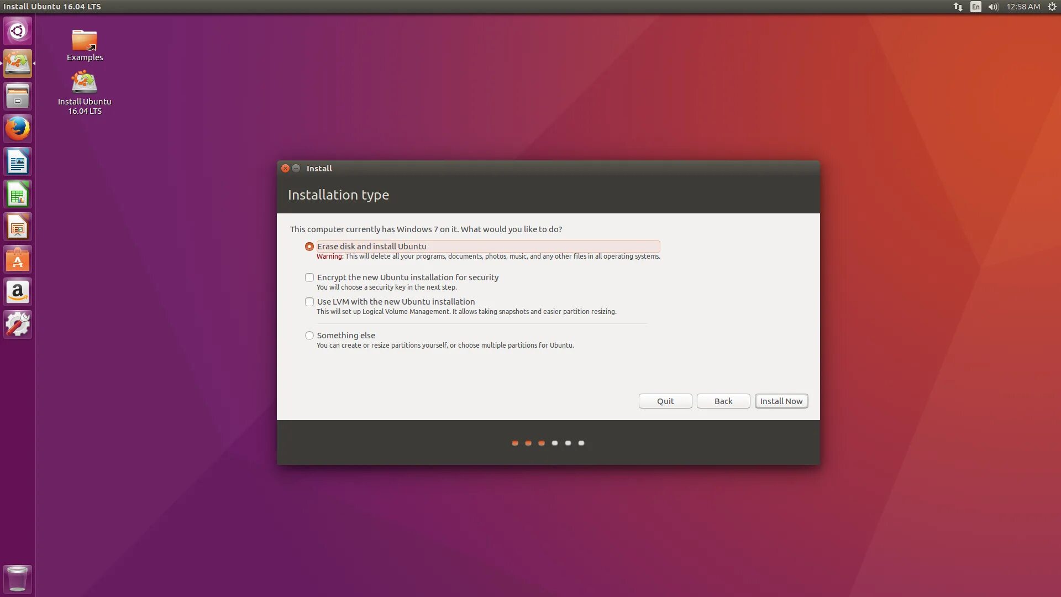The image size is (1061, 597).
Task: Launch Firefox web browser
Action: (18, 129)
